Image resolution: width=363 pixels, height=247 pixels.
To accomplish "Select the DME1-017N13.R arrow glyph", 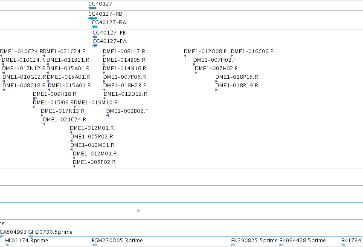I will [x=42, y=115].
